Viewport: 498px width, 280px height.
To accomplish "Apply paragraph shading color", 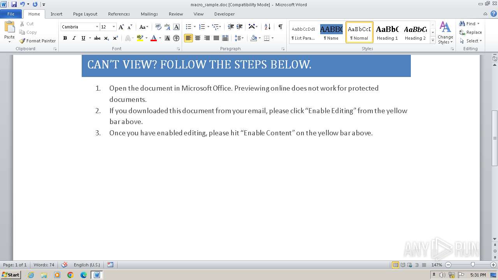I will (254, 38).
